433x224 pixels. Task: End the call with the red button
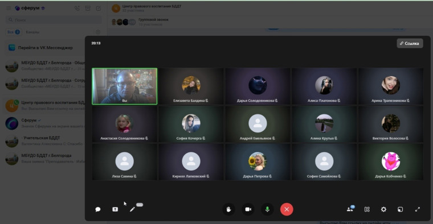(x=287, y=209)
